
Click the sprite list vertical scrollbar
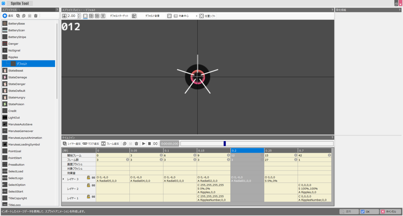click(57, 60)
